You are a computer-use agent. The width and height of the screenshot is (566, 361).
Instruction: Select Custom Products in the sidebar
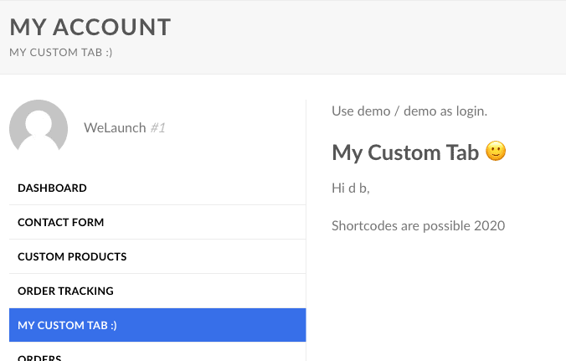tap(72, 257)
